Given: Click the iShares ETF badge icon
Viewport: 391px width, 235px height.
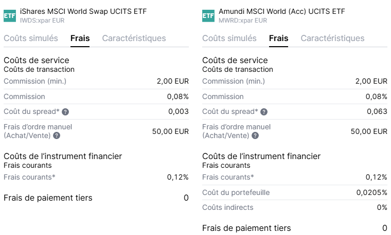Looking at the screenshot, I should 9,15.
